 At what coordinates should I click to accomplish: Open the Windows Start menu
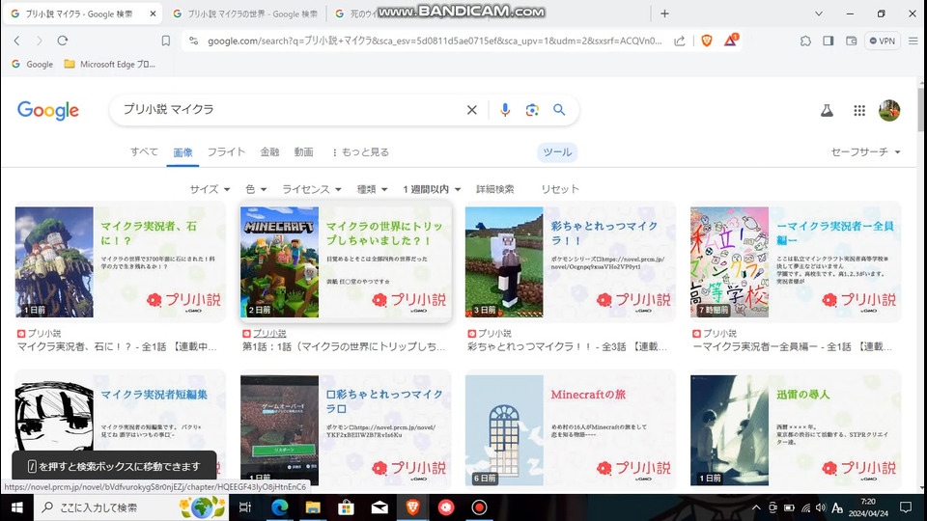16,507
